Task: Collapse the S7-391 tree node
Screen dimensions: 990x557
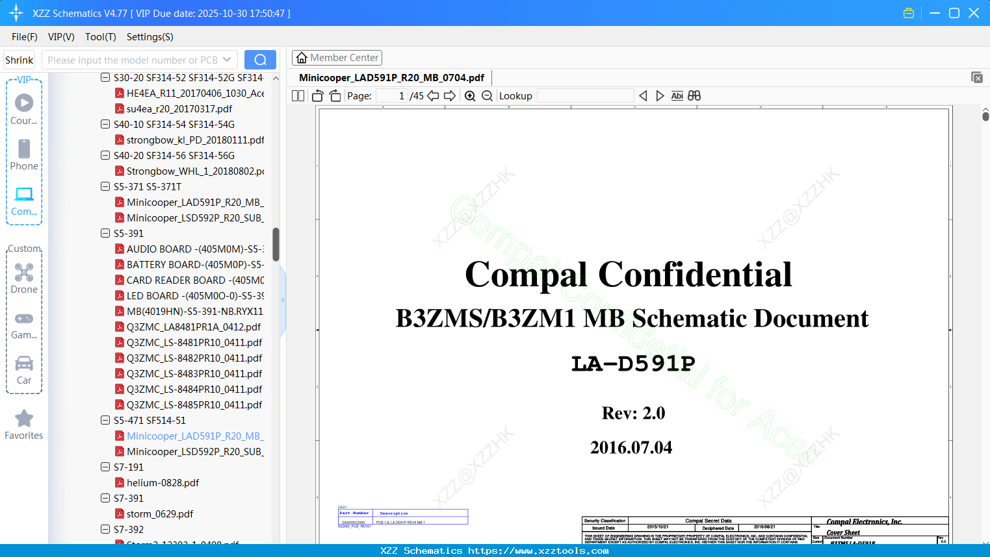Action: pyautogui.click(x=105, y=499)
